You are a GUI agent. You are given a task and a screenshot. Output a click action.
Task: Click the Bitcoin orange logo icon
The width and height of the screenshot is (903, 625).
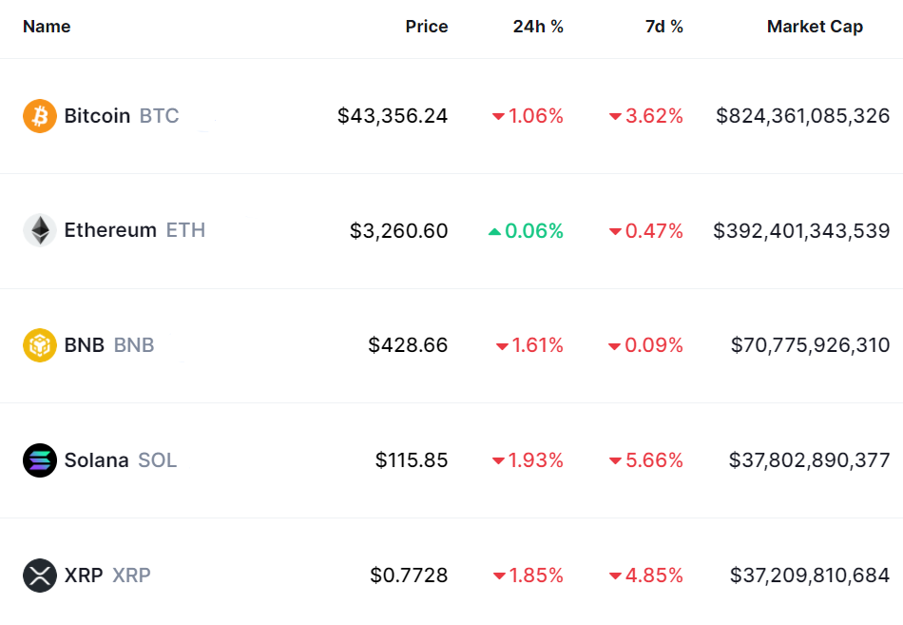click(x=40, y=116)
